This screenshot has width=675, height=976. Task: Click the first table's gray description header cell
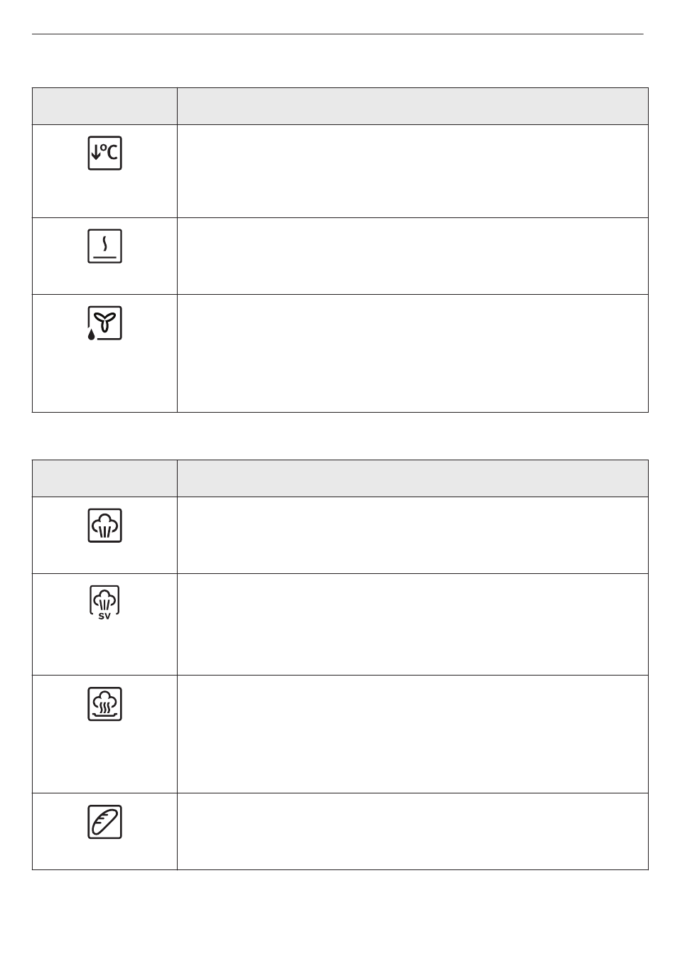pyautogui.click(x=413, y=107)
